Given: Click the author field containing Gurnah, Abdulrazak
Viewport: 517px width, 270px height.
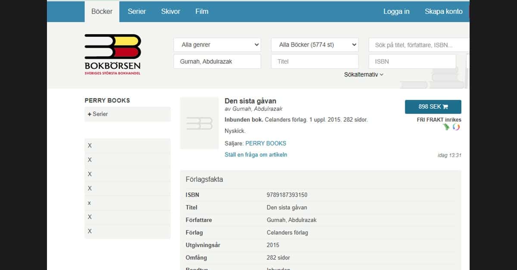Looking at the screenshot, I should point(218,61).
